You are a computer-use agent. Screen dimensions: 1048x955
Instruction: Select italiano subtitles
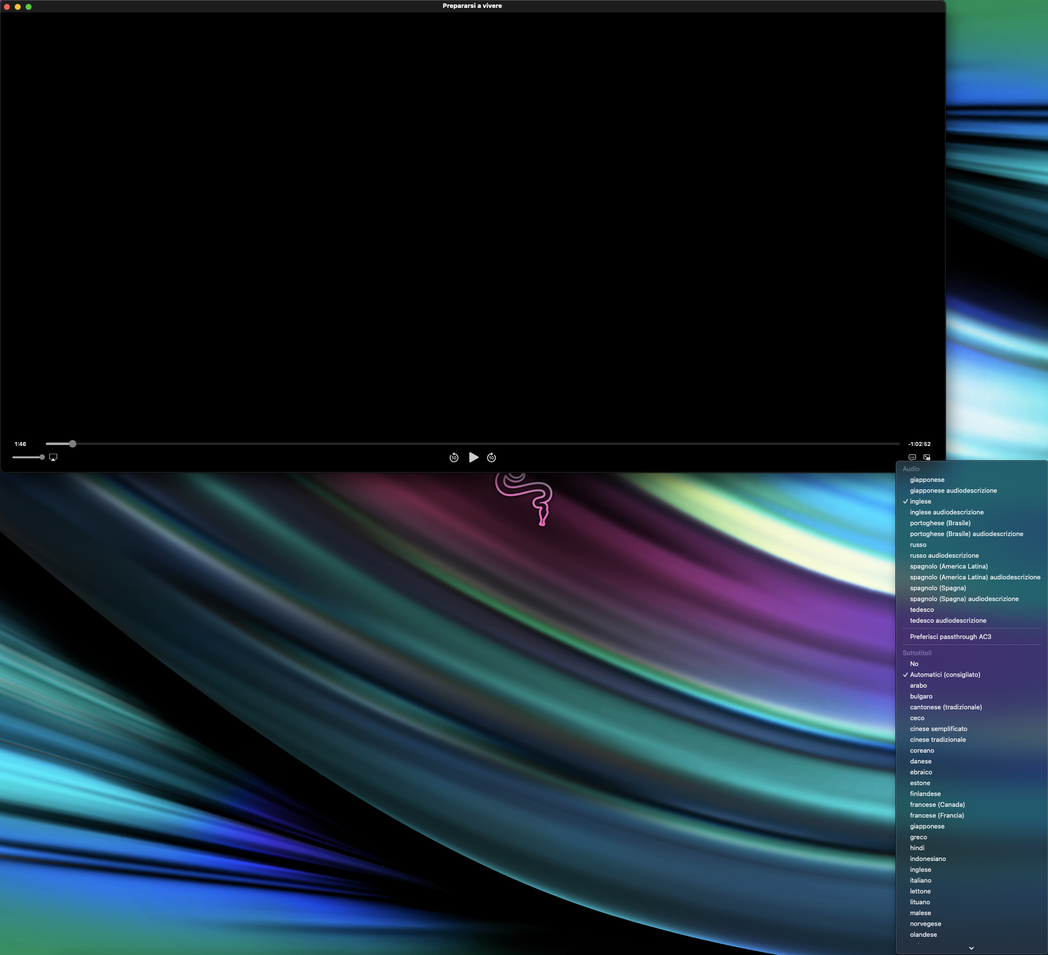(920, 880)
